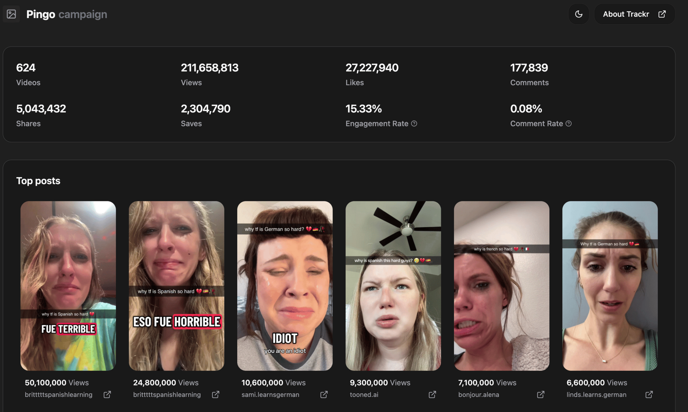Click the Engagement Rate help icon
The width and height of the screenshot is (688, 412).
pyautogui.click(x=414, y=124)
